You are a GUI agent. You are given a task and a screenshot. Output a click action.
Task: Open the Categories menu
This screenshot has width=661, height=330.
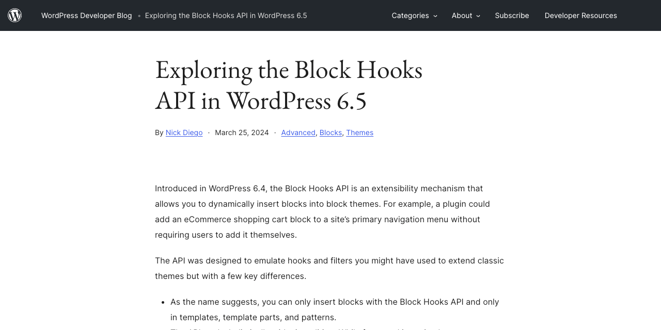410,15
